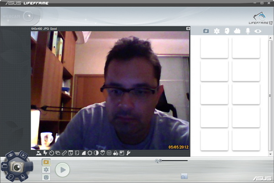Select the yellow photo mode button
Screen dimensions: 274x183
46,162
